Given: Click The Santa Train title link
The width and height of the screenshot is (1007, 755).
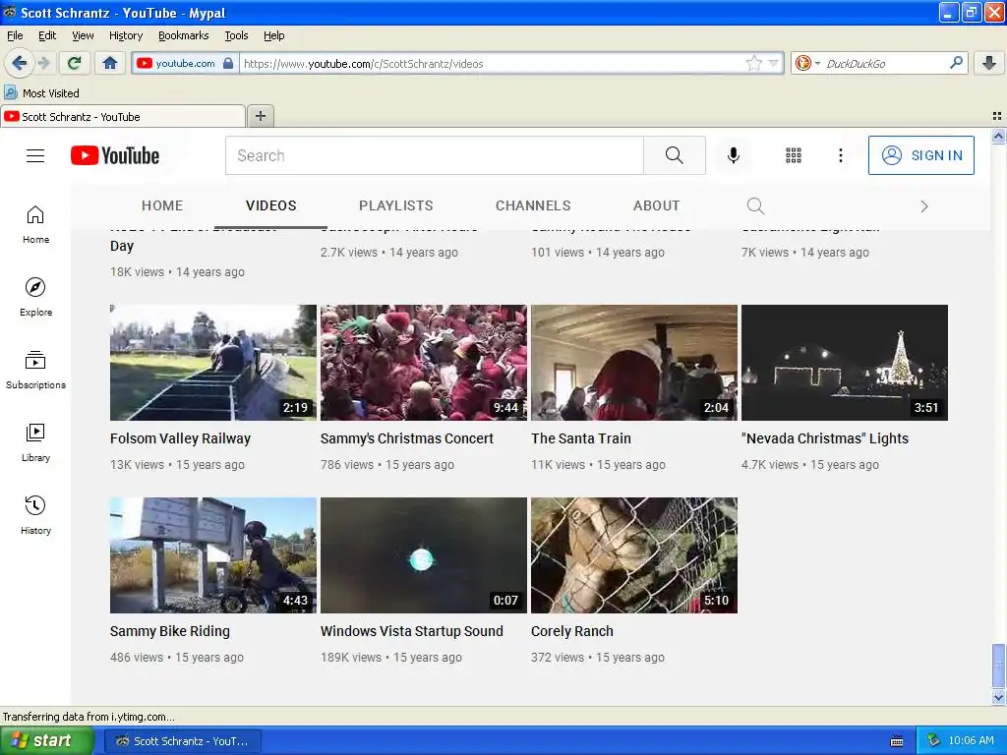Looking at the screenshot, I should pyautogui.click(x=581, y=438).
